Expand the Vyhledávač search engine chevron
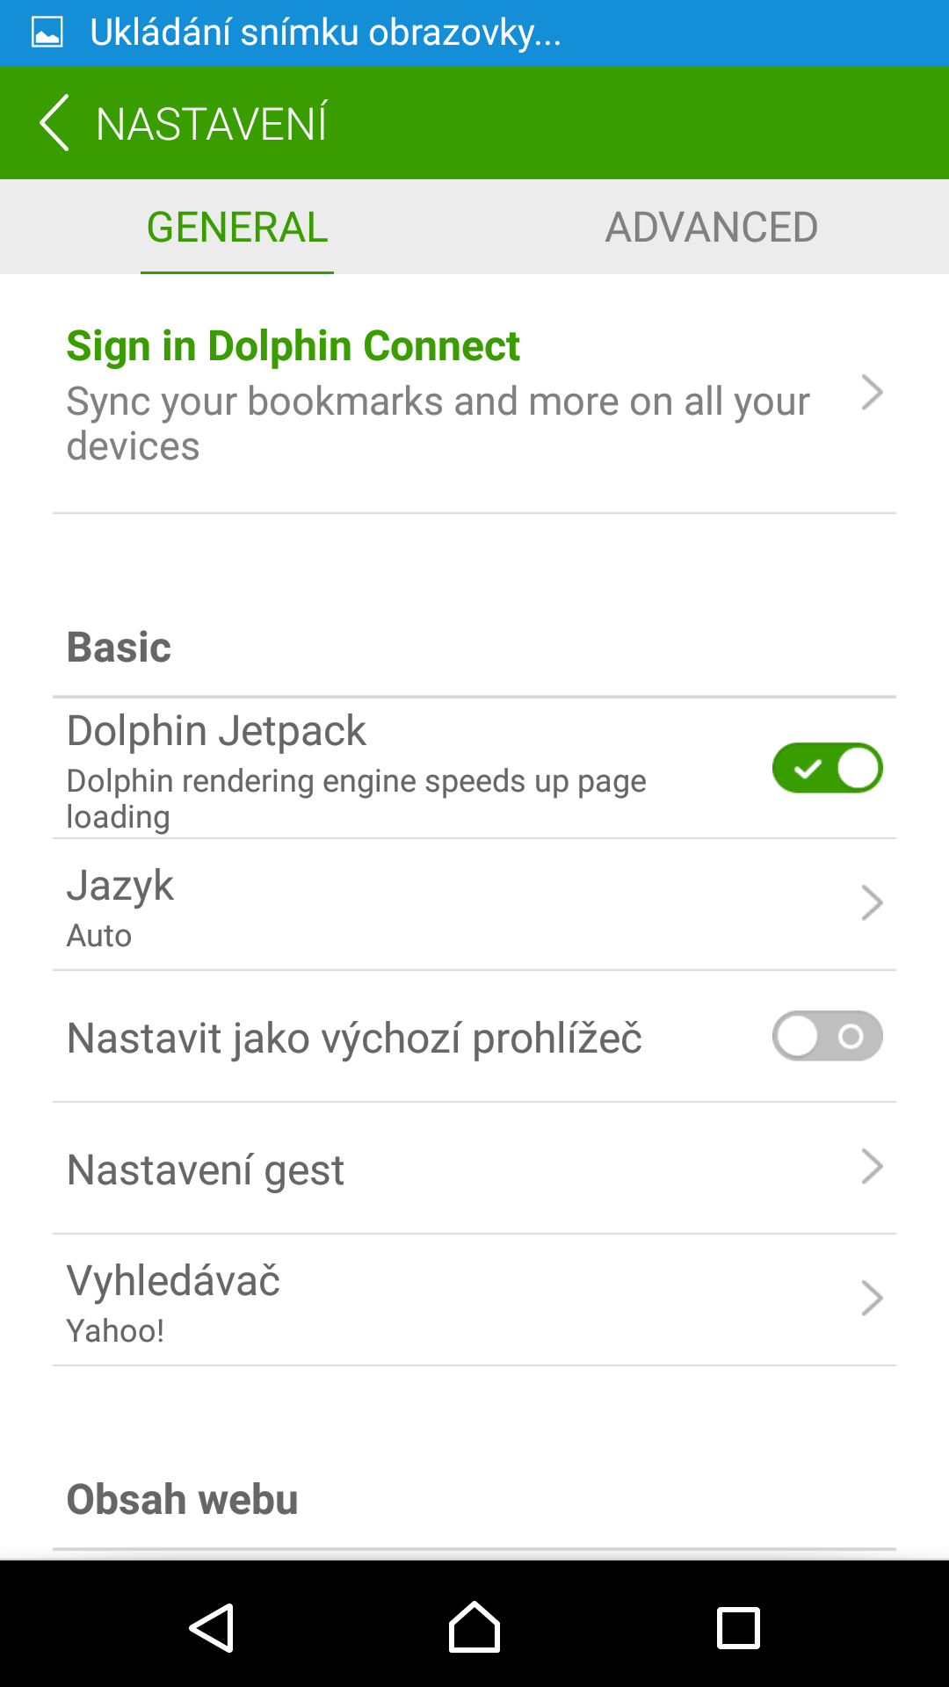The width and height of the screenshot is (949, 1687). pos(872,1298)
